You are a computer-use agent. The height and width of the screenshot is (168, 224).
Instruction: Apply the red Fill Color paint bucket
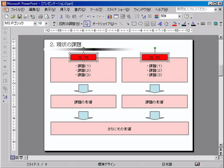(x=174, y=24)
